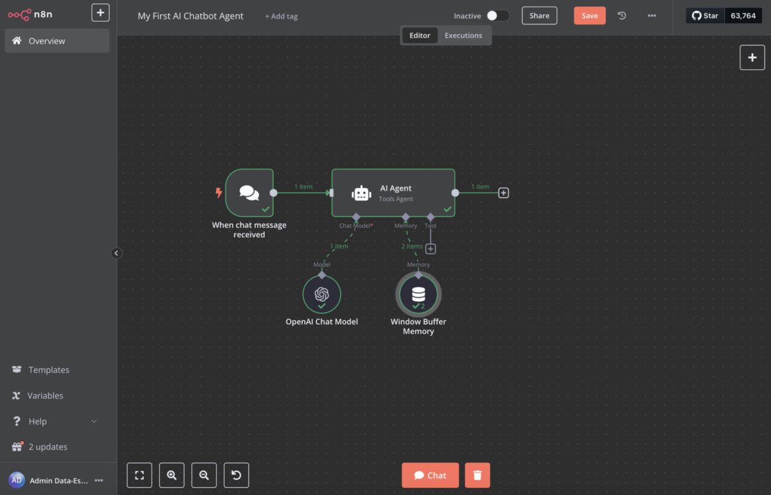Open the Window Buffer Memory node

click(418, 293)
